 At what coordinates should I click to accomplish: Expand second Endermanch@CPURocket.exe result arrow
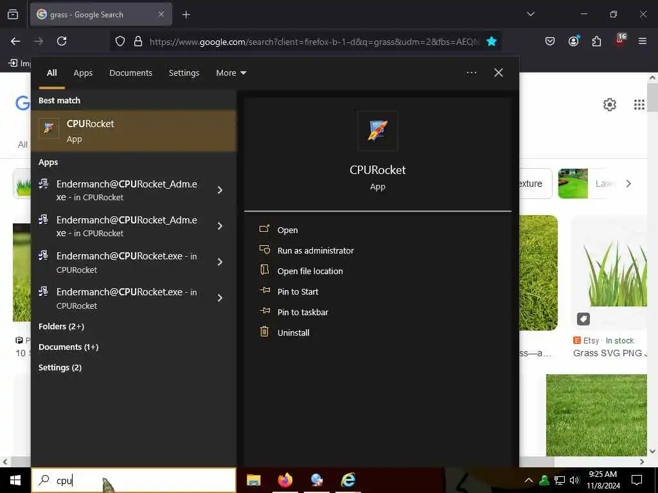pyautogui.click(x=220, y=298)
